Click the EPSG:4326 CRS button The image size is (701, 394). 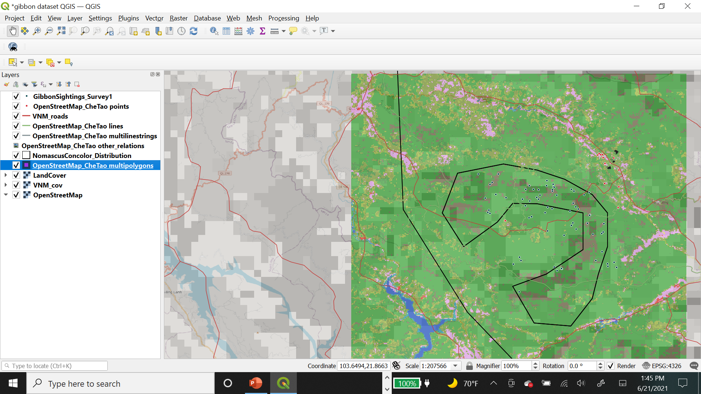pyautogui.click(x=662, y=366)
